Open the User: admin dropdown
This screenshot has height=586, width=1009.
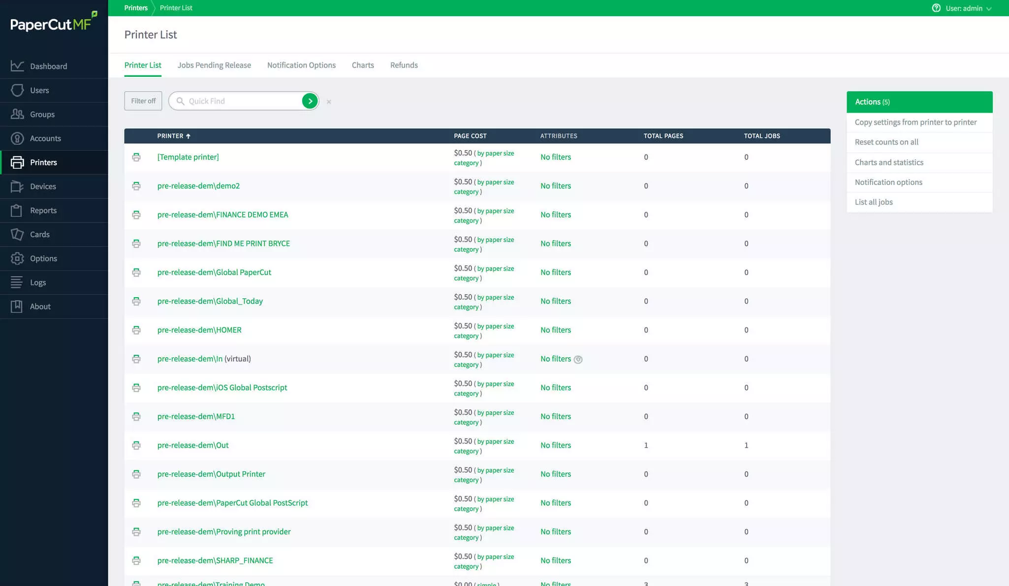968,8
